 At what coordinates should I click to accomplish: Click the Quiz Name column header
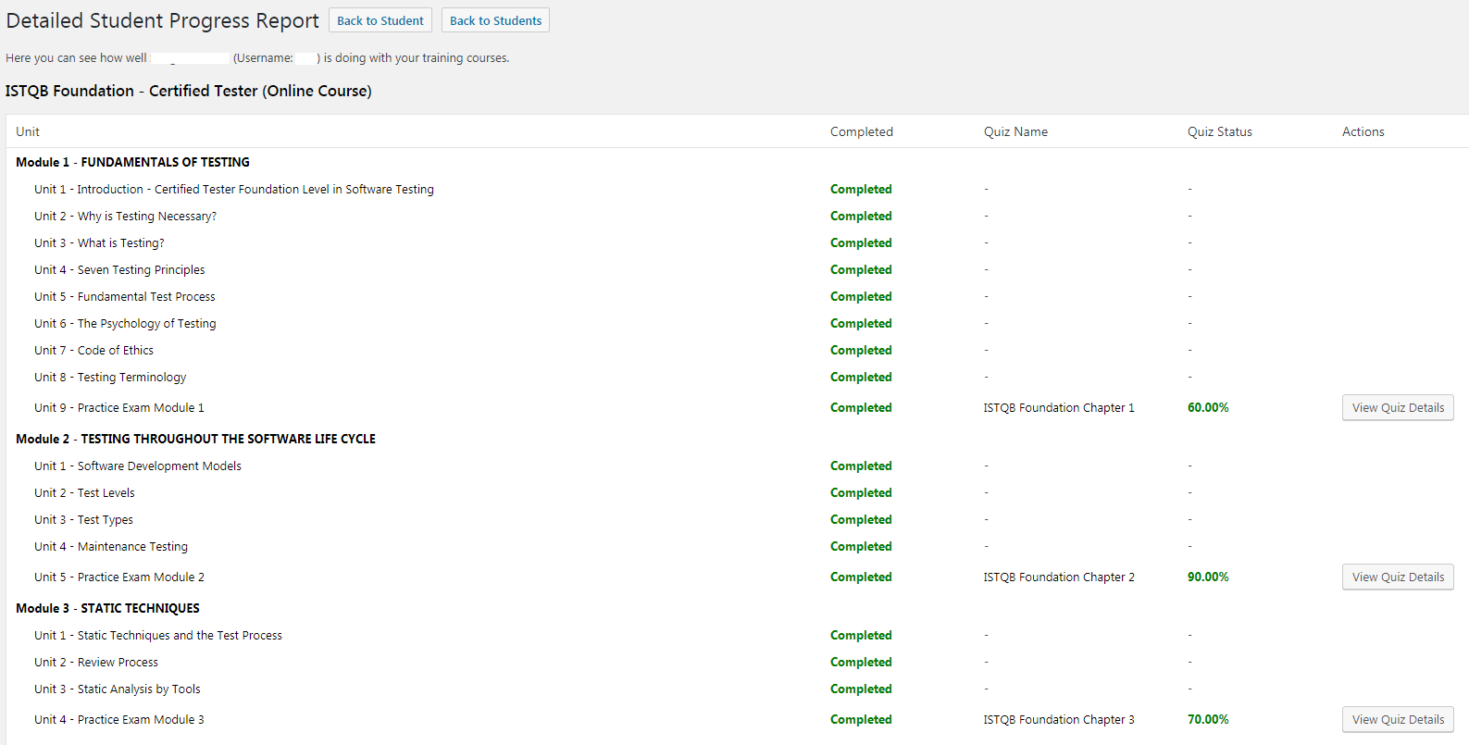1015,131
